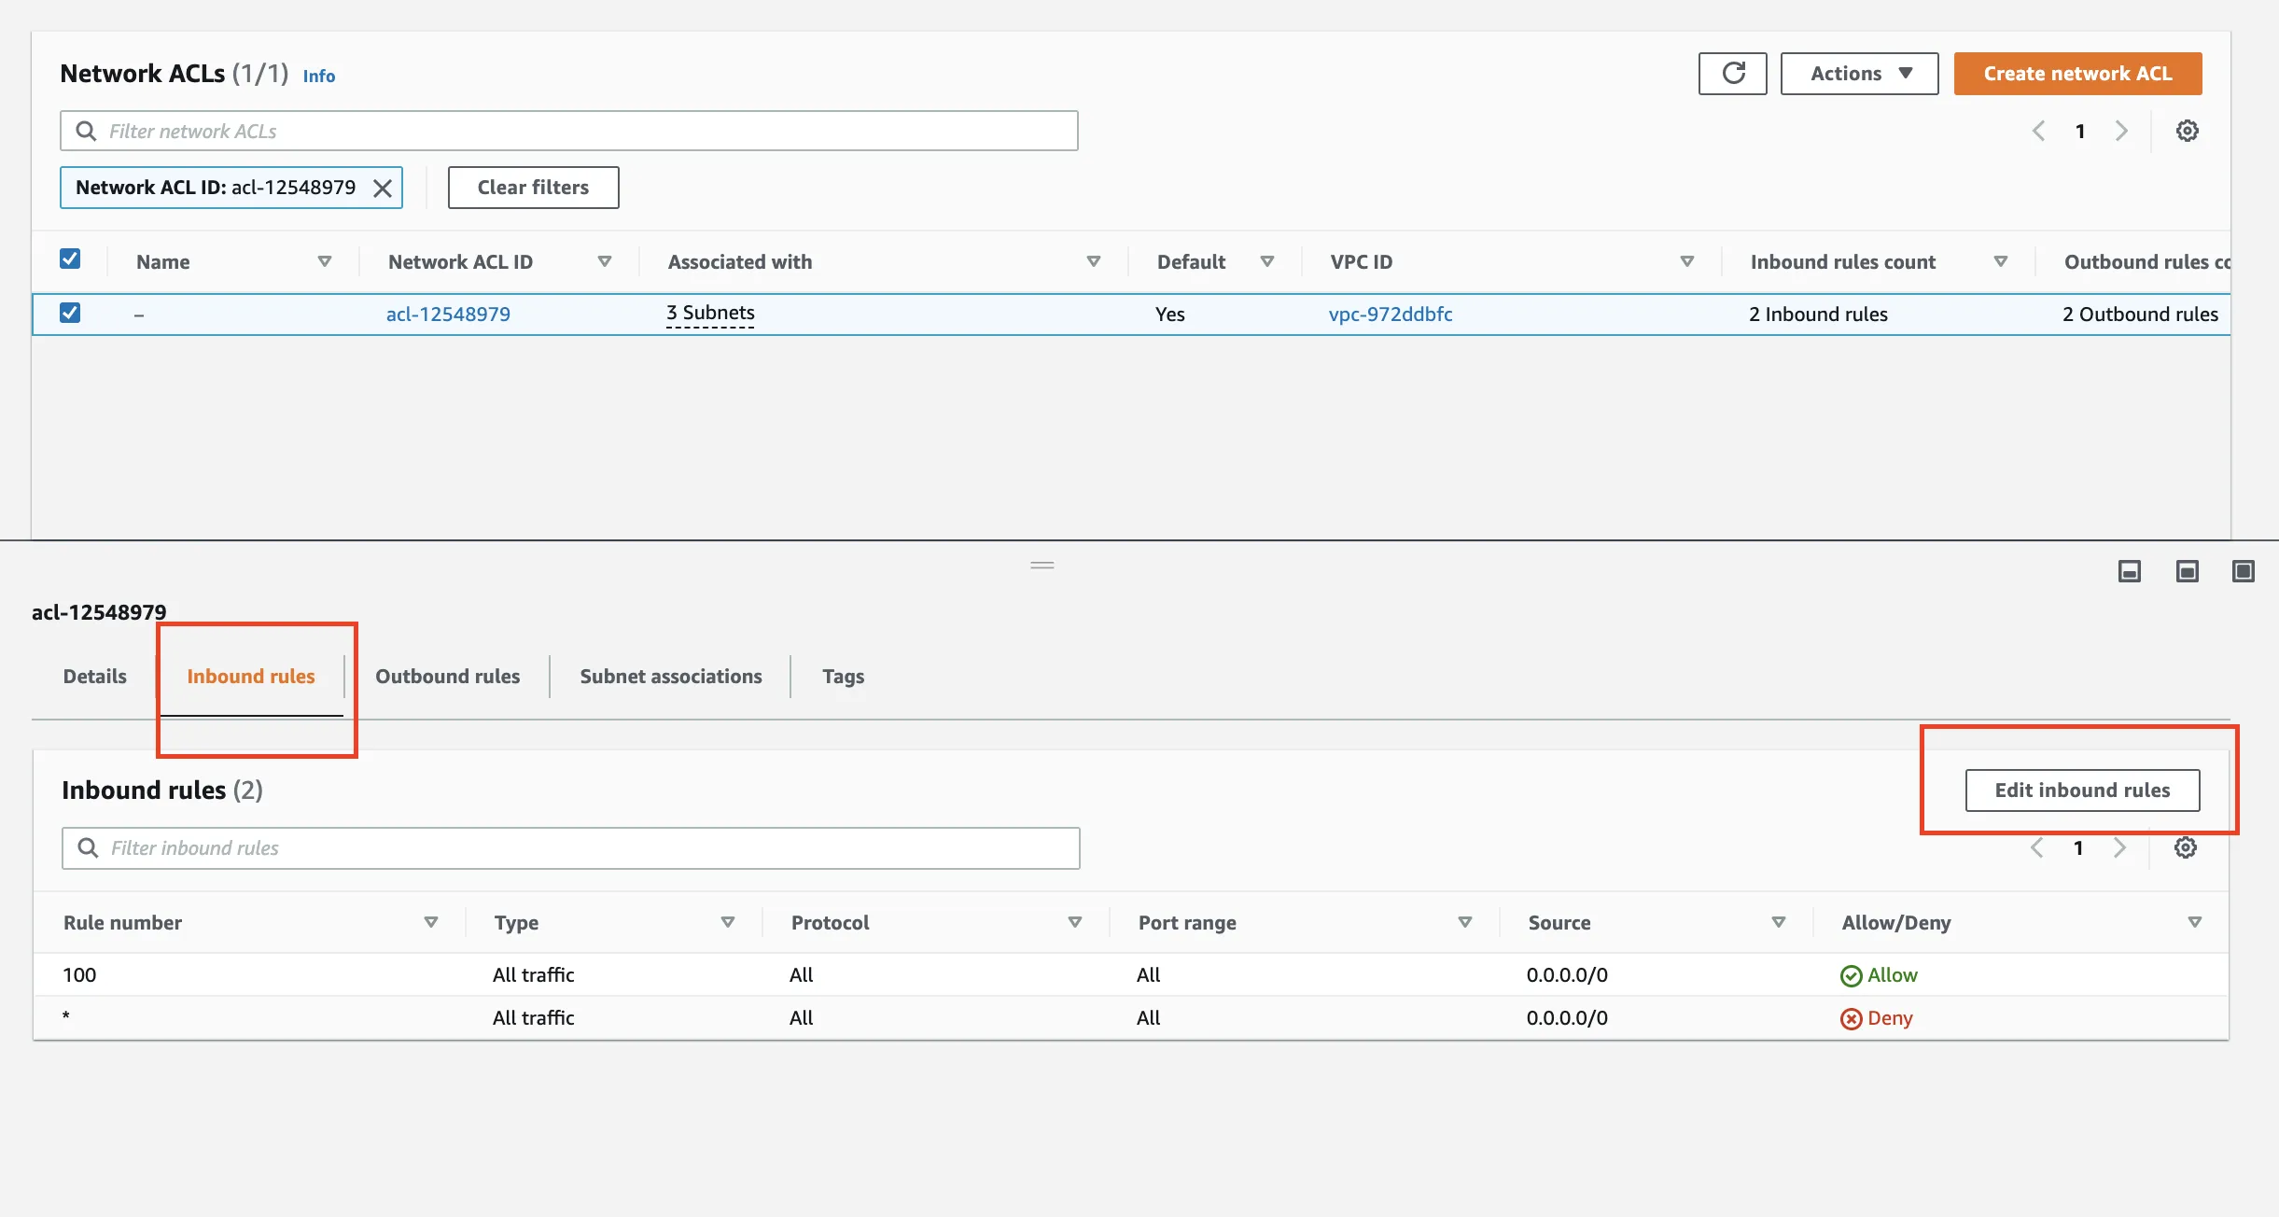Screen dimensions: 2279x1217
Task: Remove the acl-12548979 filter chip
Action: click(382, 188)
